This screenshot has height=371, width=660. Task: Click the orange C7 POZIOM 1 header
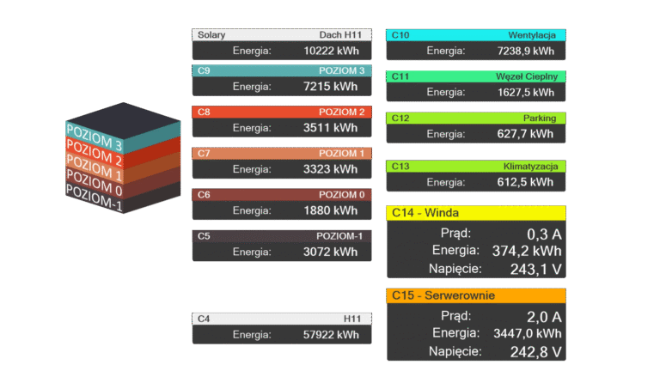point(282,153)
